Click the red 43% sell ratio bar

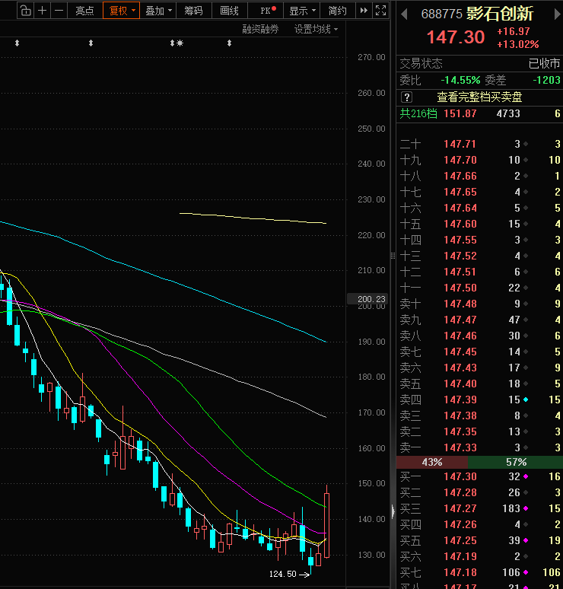coord(432,462)
